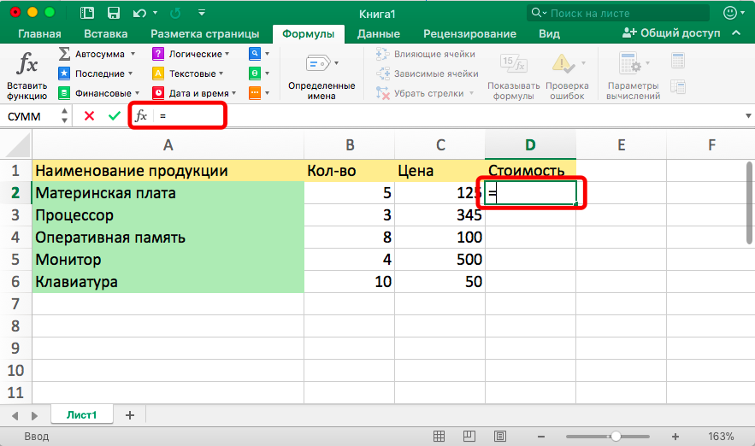
Task: Click the calculate sheet icon below
Action: tap(677, 87)
